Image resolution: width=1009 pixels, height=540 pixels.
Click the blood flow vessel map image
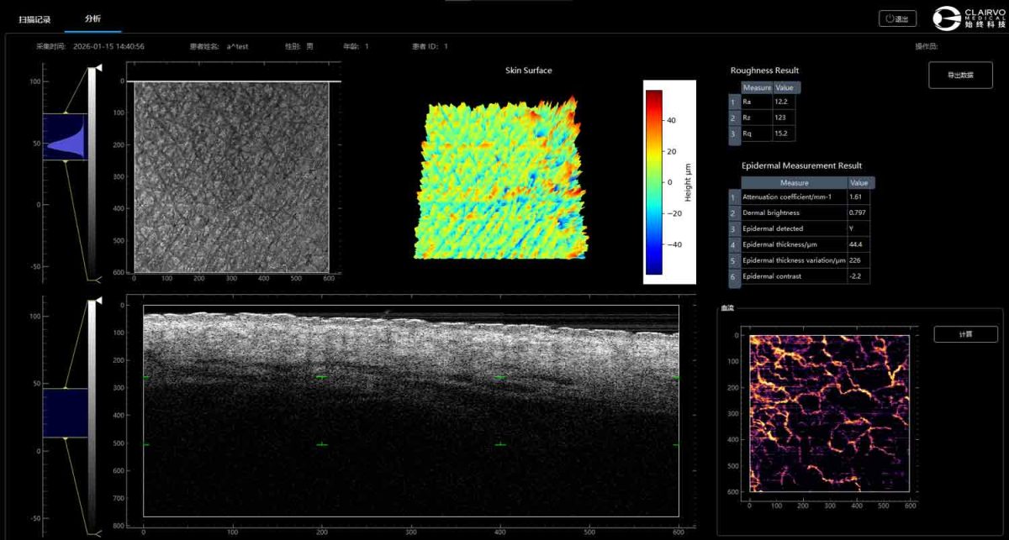click(x=829, y=413)
